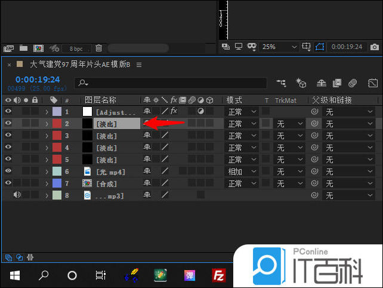Open parent dropdown for layer 8
The height and width of the screenshot is (288, 383).
(x=349, y=195)
